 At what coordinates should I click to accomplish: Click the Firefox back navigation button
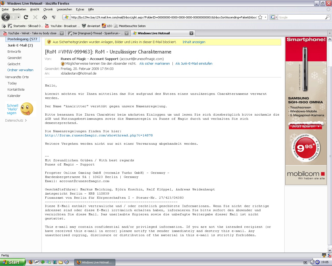(6, 17)
